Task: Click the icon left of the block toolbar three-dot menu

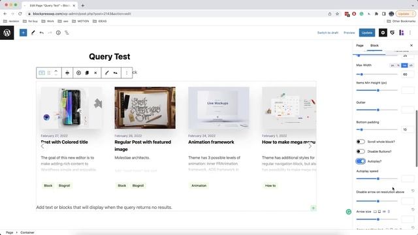Action: pos(116,72)
